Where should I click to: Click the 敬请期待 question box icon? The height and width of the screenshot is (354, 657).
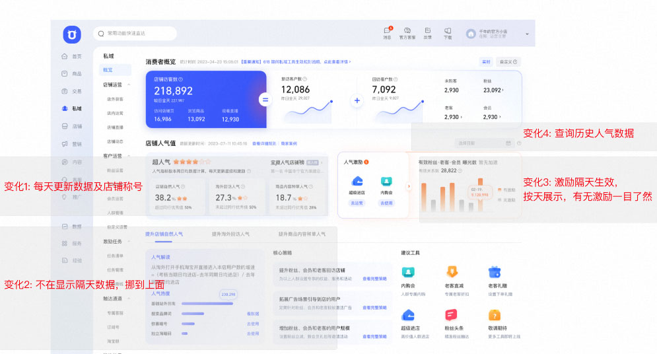tap(495, 315)
